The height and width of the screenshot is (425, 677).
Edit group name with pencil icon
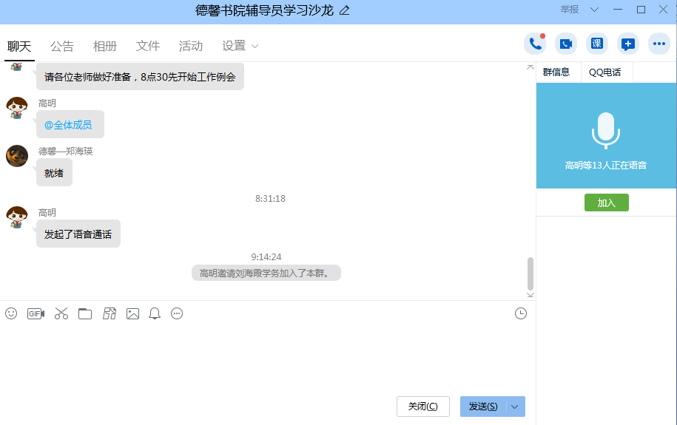click(x=344, y=10)
